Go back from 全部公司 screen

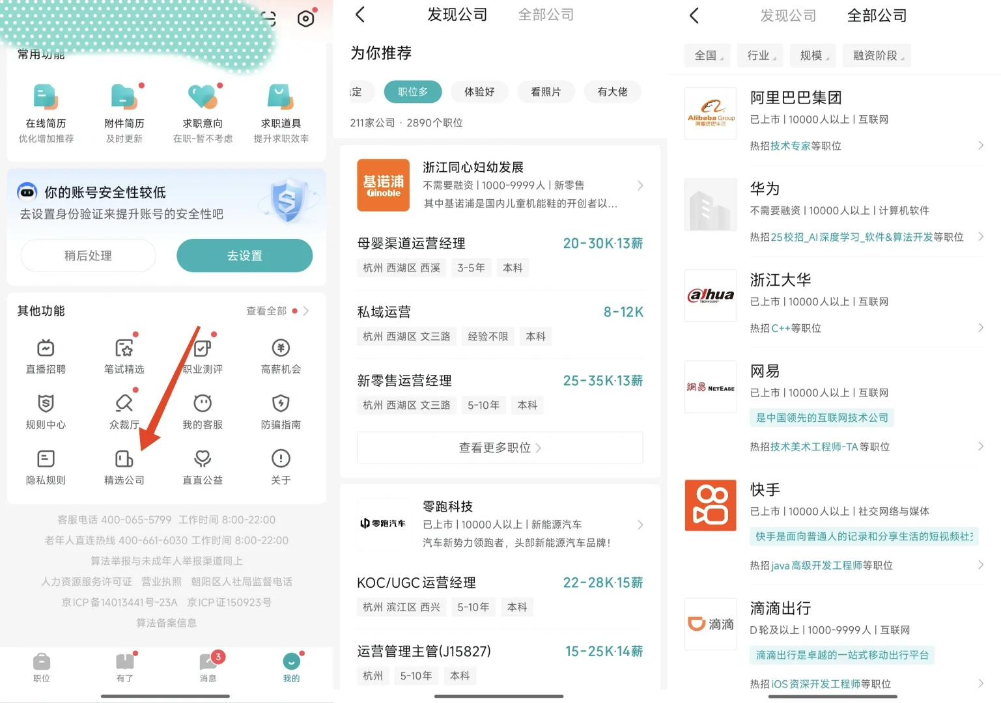click(x=694, y=16)
